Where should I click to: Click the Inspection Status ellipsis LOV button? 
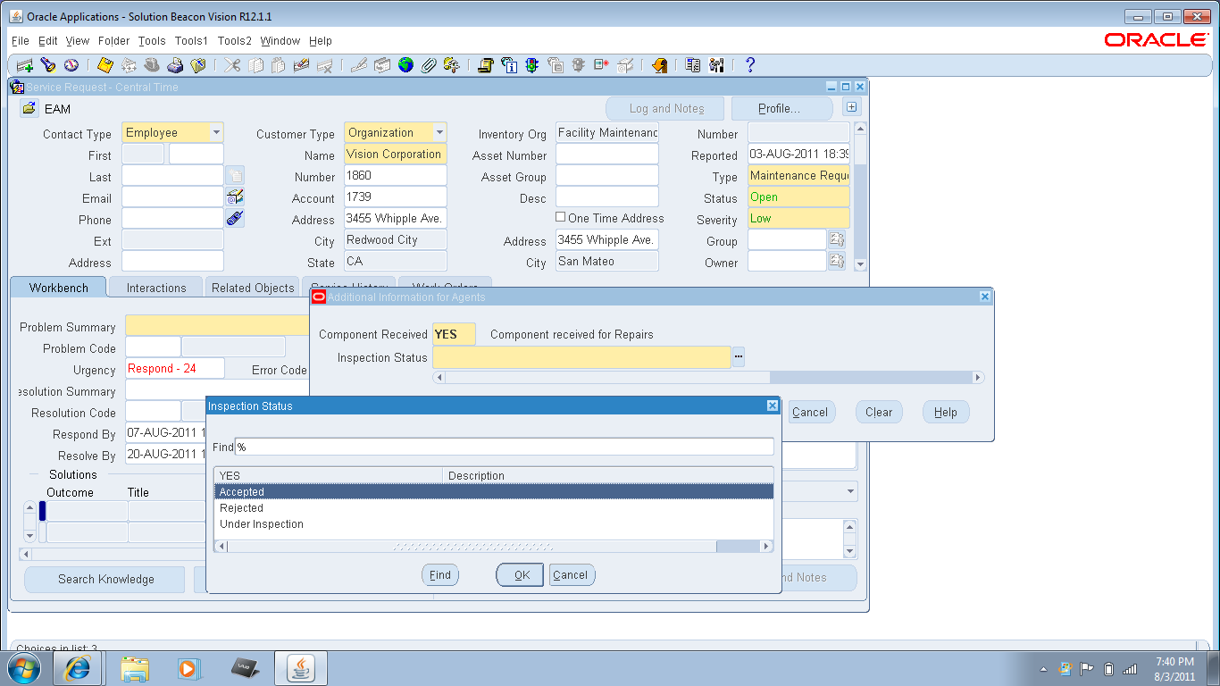(739, 356)
